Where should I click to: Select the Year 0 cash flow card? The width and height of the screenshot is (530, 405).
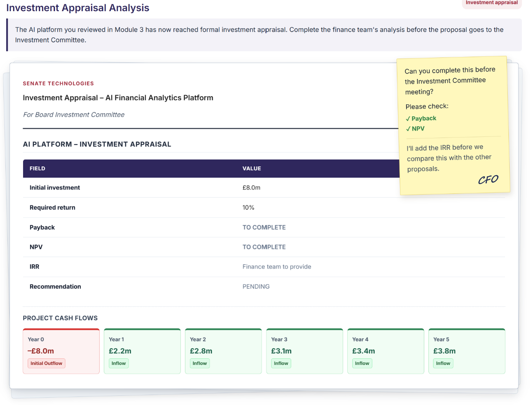point(61,351)
